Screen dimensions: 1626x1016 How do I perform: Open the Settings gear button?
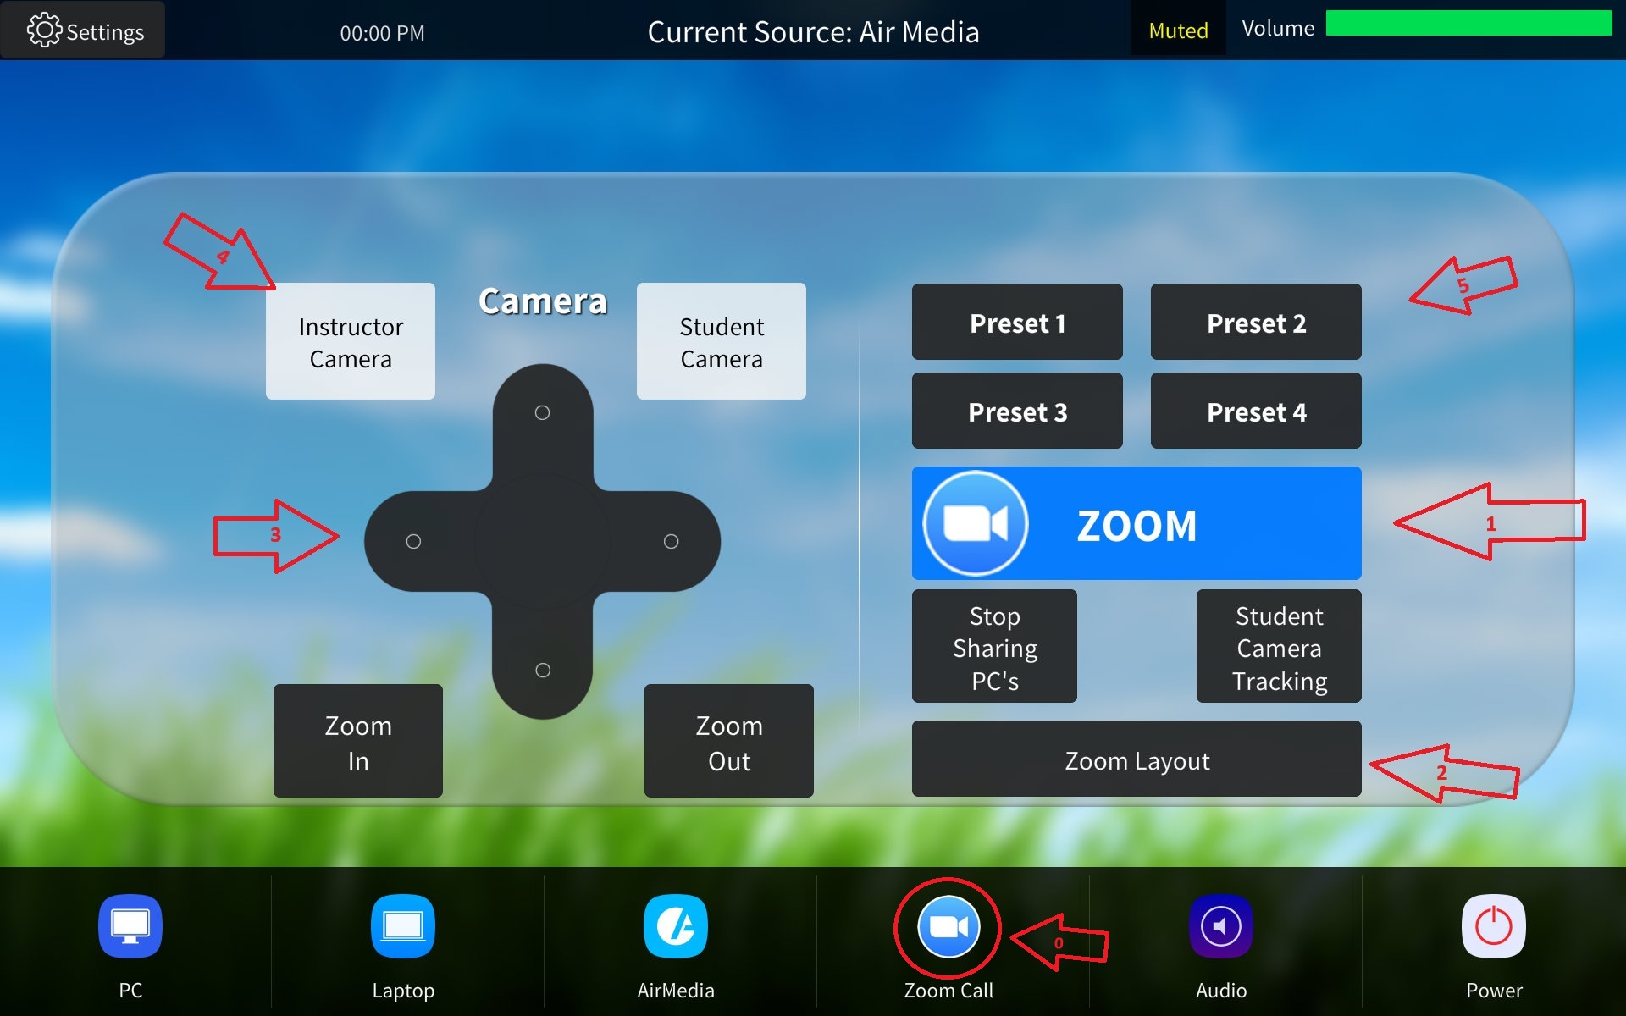pyautogui.click(x=83, y=30)
